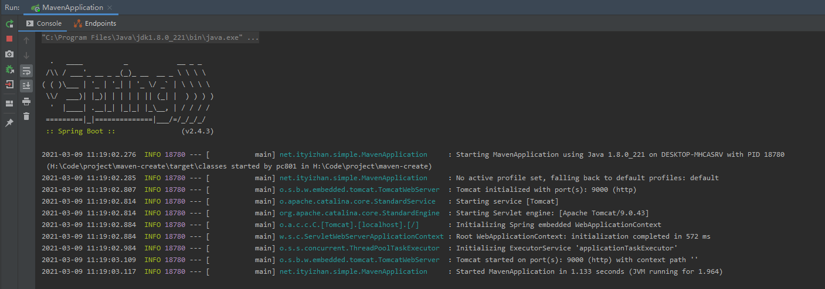This screenshot has width=825, height=289.
Task: Click the 'o.a.c.c.C.[Tomcat].[localhost].[/]' logger name
Action: pos(349,225)
